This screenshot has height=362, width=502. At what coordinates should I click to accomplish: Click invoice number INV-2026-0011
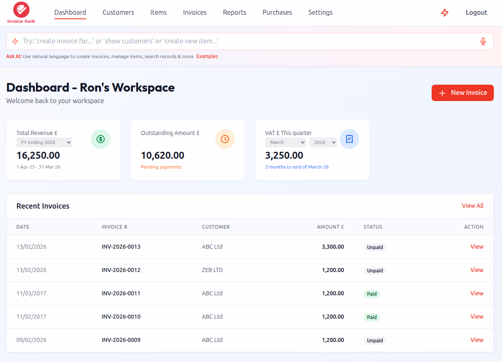click(121, 293)
